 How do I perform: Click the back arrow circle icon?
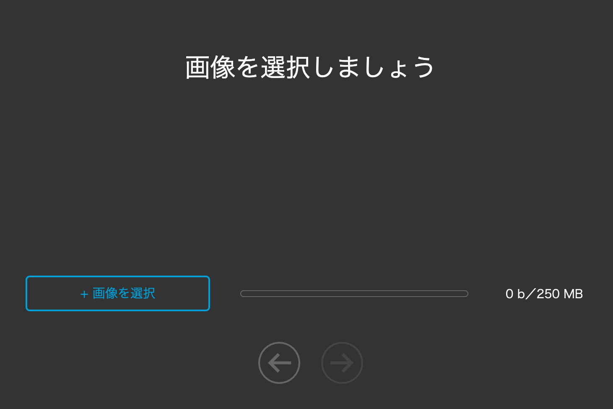point(279,363)
